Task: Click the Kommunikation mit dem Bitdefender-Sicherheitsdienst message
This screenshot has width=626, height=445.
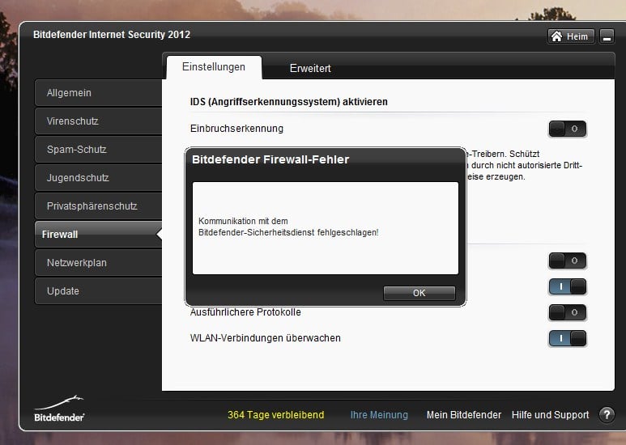Action: [288, 227]
